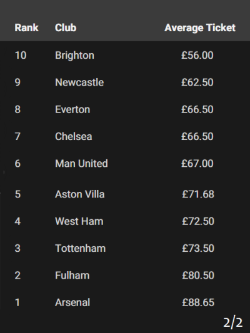This screenshot has height=333, width=250.
Task: Select the Newcastle club name
Action: coord(79,82)
